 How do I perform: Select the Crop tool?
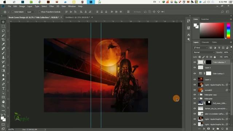tap(3, 40)
